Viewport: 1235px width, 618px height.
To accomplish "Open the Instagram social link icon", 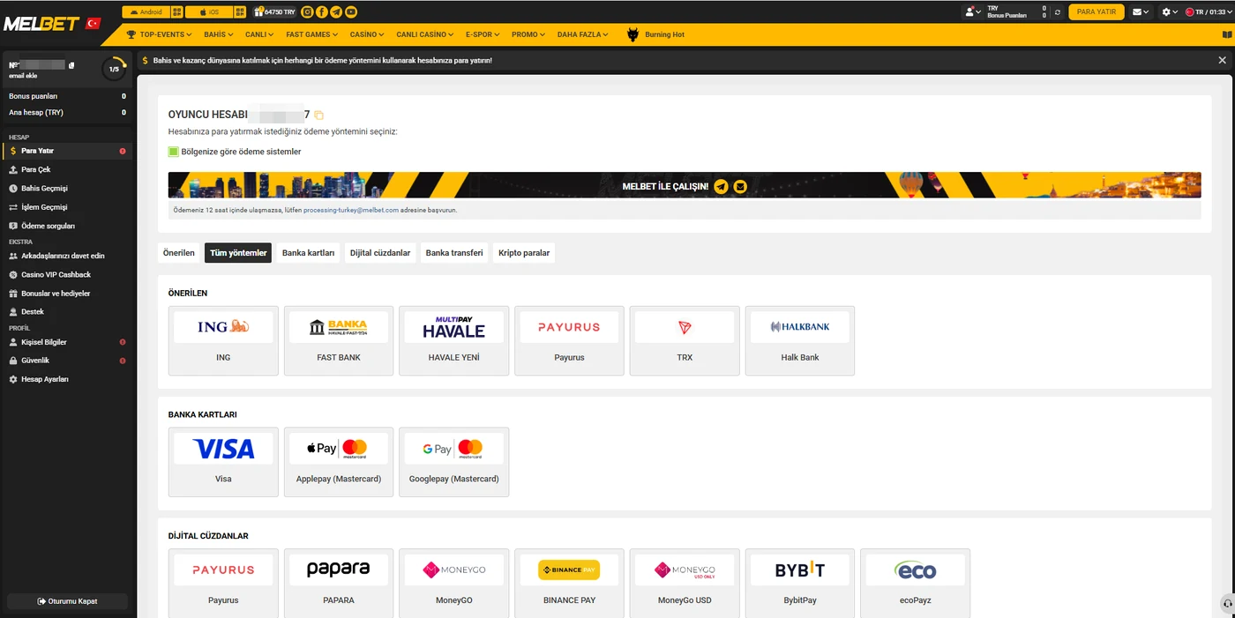I will 307,12.
